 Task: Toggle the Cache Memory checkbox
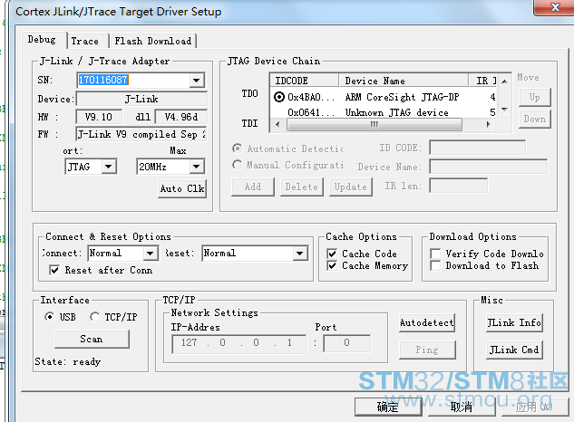pos(332,265)
